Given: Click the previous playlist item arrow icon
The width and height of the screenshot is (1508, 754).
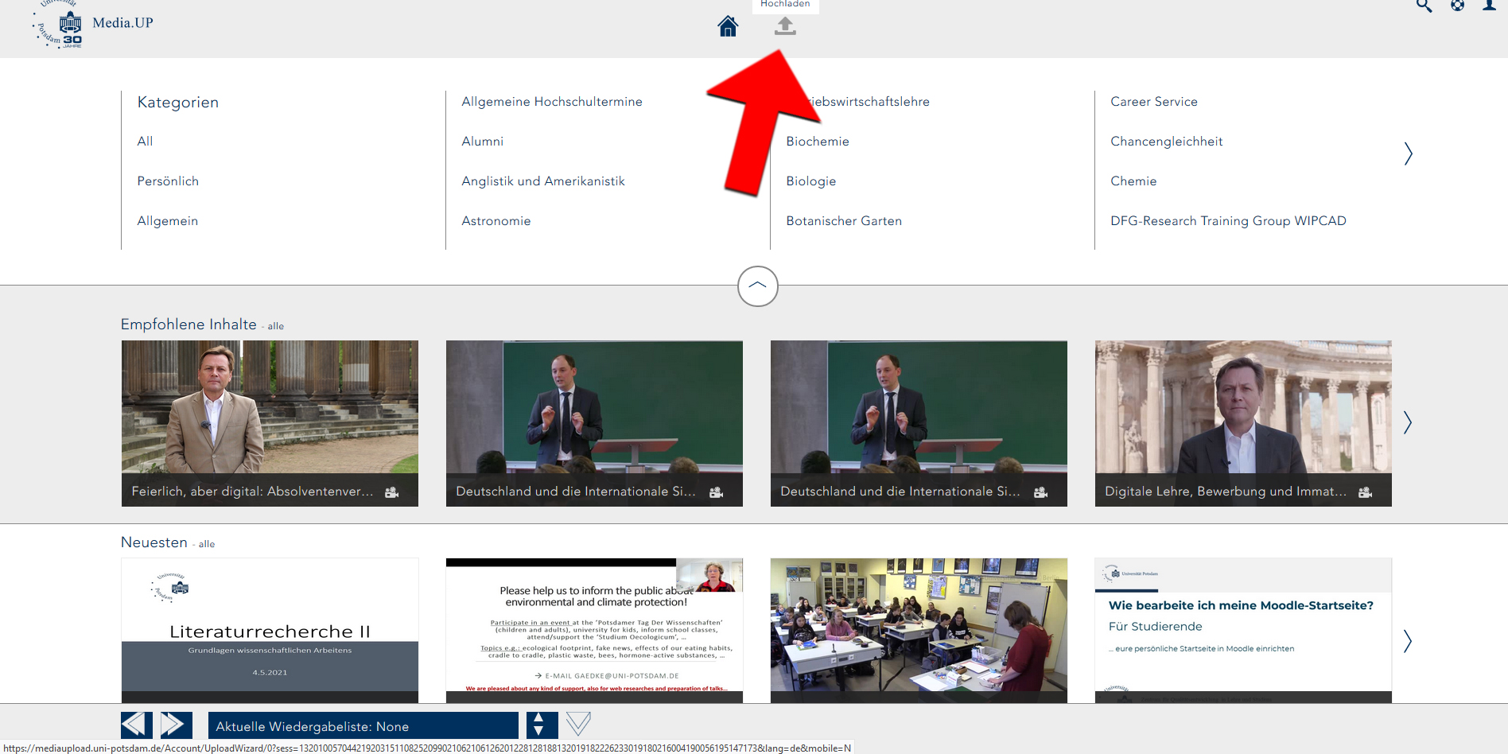Looking at the screenshot, I should [x=136, y=725].
